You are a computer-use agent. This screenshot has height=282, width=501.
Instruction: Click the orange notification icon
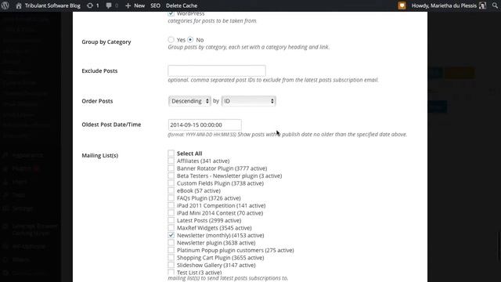point(402,5)
